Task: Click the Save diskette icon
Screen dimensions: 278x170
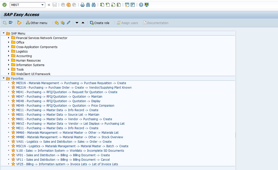Action: [55, 5]
